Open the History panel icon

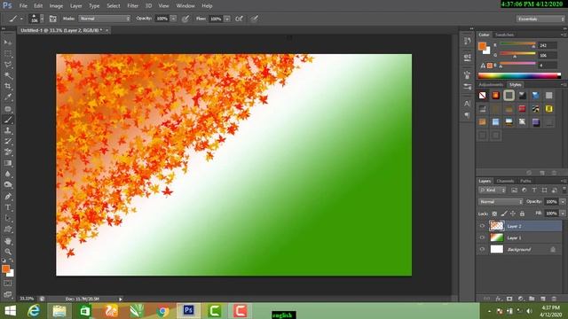point(468,41)
